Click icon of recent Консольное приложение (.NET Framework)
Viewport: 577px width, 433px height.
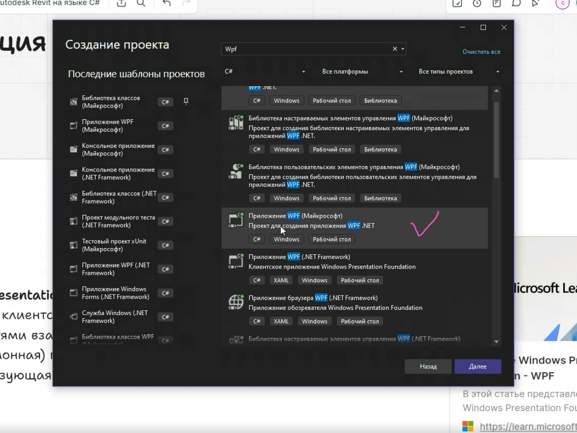coord(74,173)
